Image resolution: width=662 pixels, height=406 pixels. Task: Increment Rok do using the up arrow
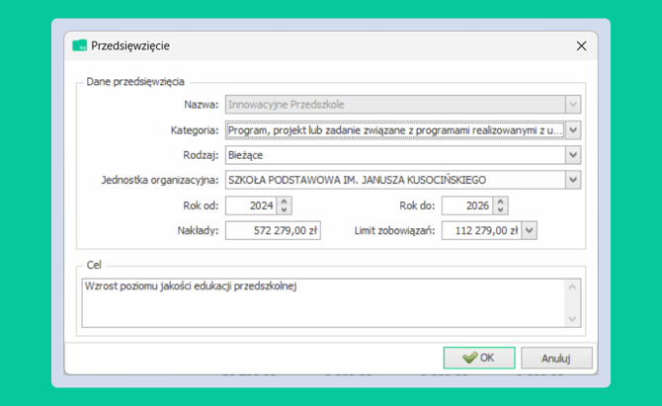[501, 201]
